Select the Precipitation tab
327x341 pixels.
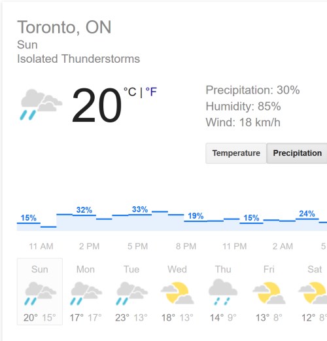[297, 153]
